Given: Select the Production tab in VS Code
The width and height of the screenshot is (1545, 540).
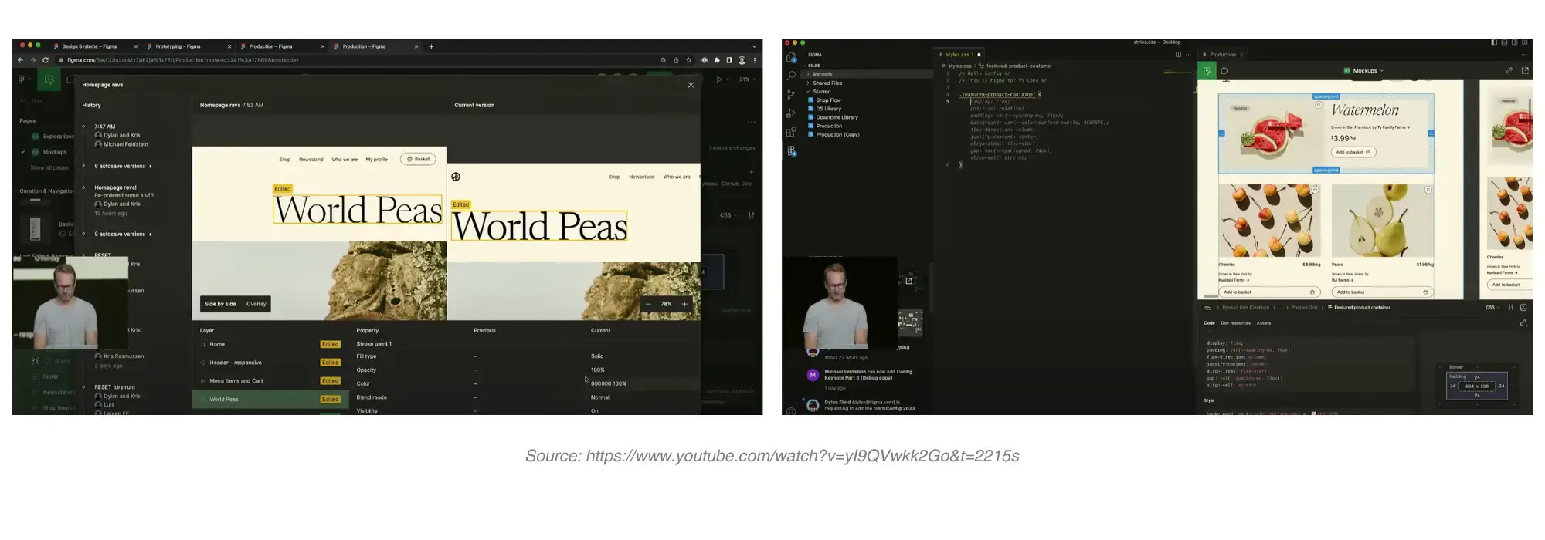Looking at the screenshot, I should coord(1222,55).
